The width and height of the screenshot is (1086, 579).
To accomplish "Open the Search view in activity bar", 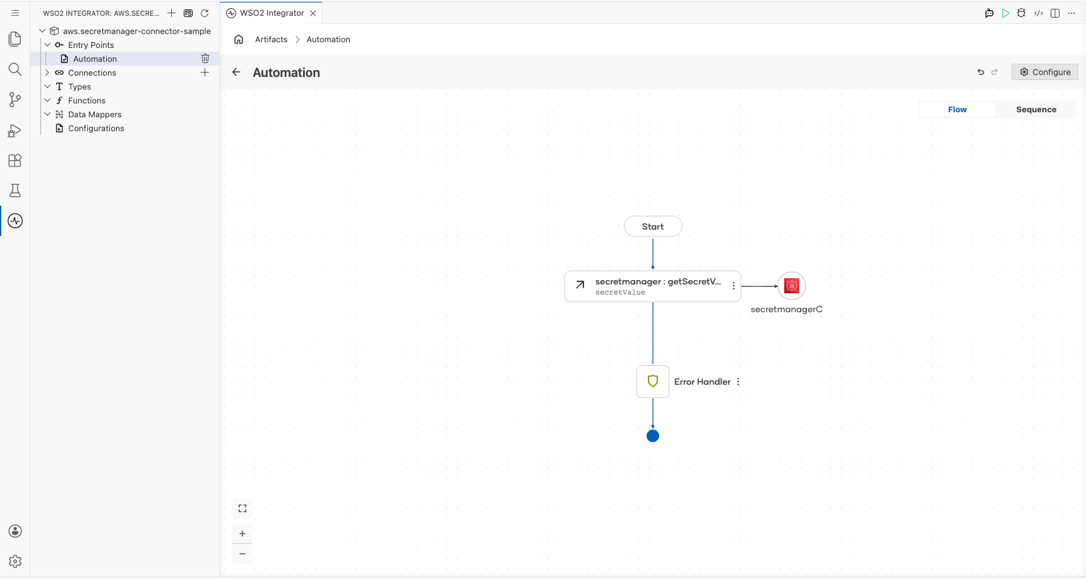I will pyautogui.click(x=15, y=69).
